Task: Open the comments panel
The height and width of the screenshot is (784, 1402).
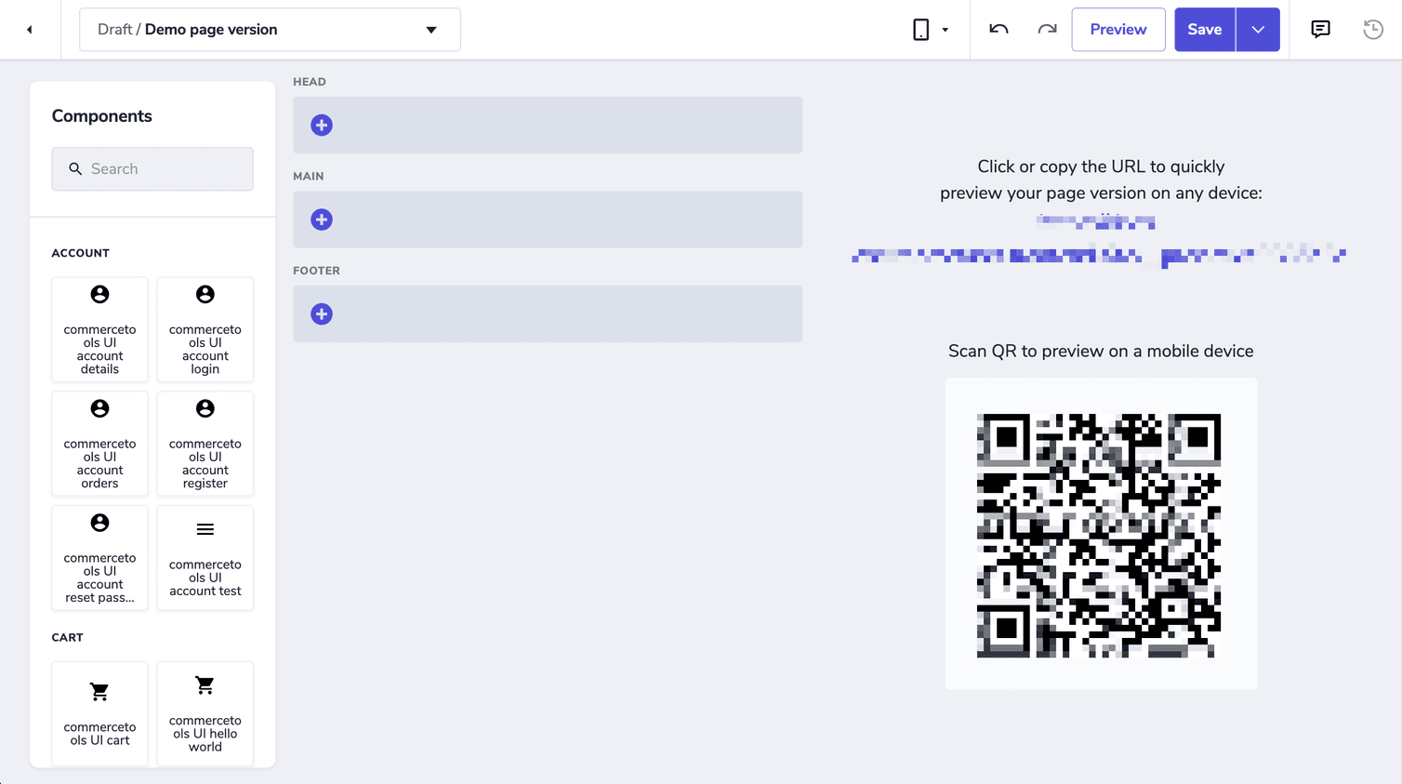Action: pyautogui.click(x=1320, y=29)
